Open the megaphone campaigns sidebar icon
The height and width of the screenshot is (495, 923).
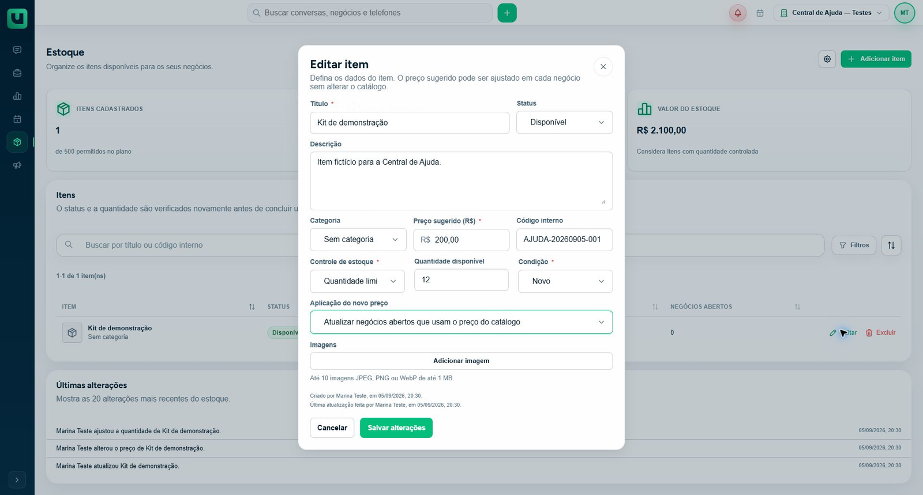pyautogui.click(x=17, y=165)
